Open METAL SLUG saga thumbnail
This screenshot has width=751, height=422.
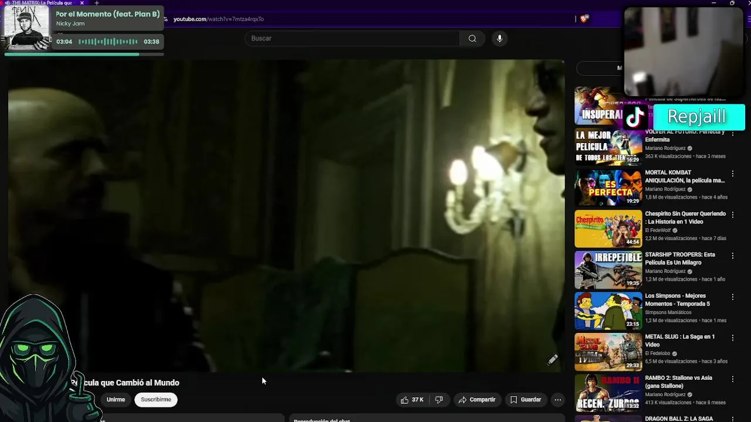608,352
